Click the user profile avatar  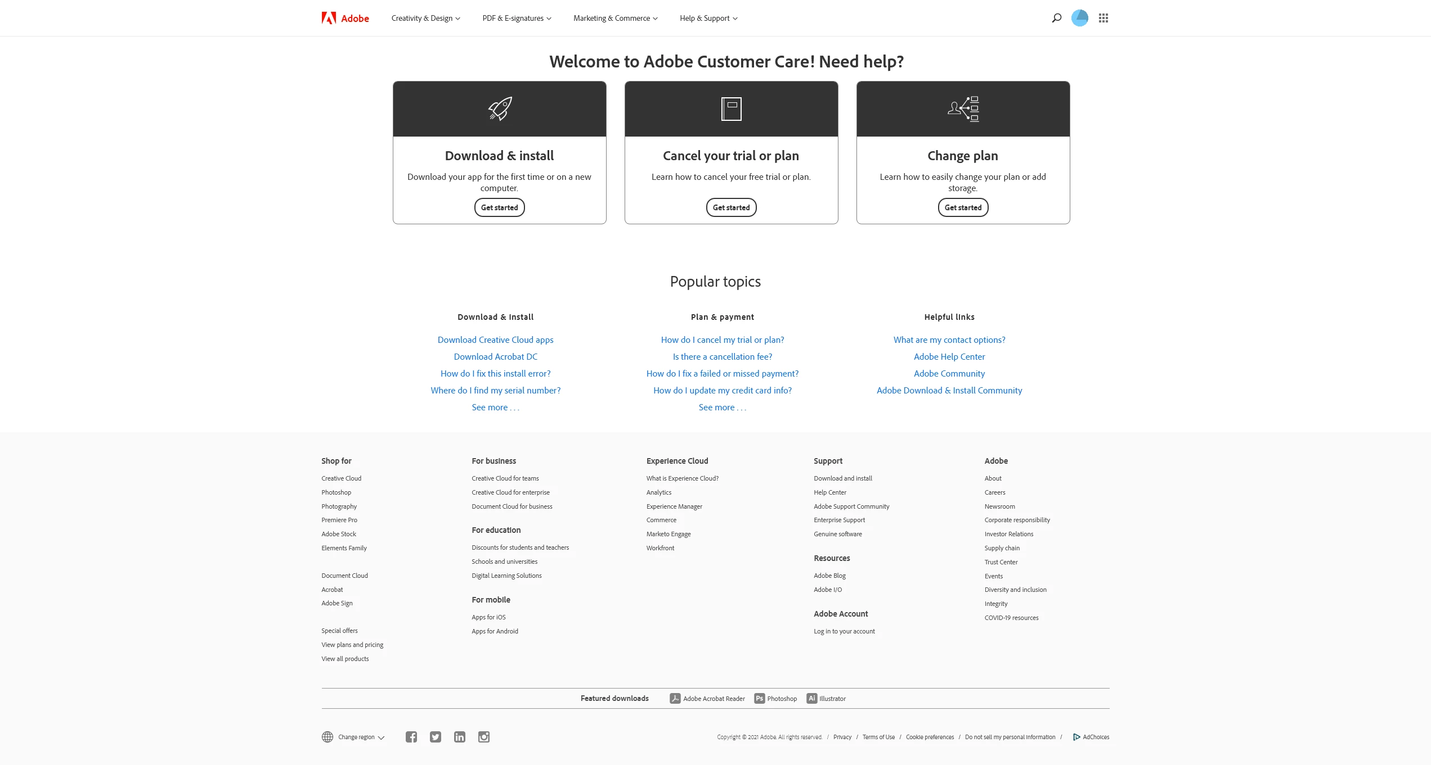(x=1079, y=18)
